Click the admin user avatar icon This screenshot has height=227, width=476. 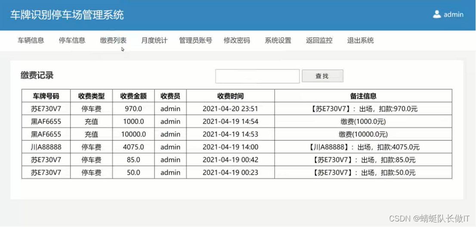(x=437, y=14)
